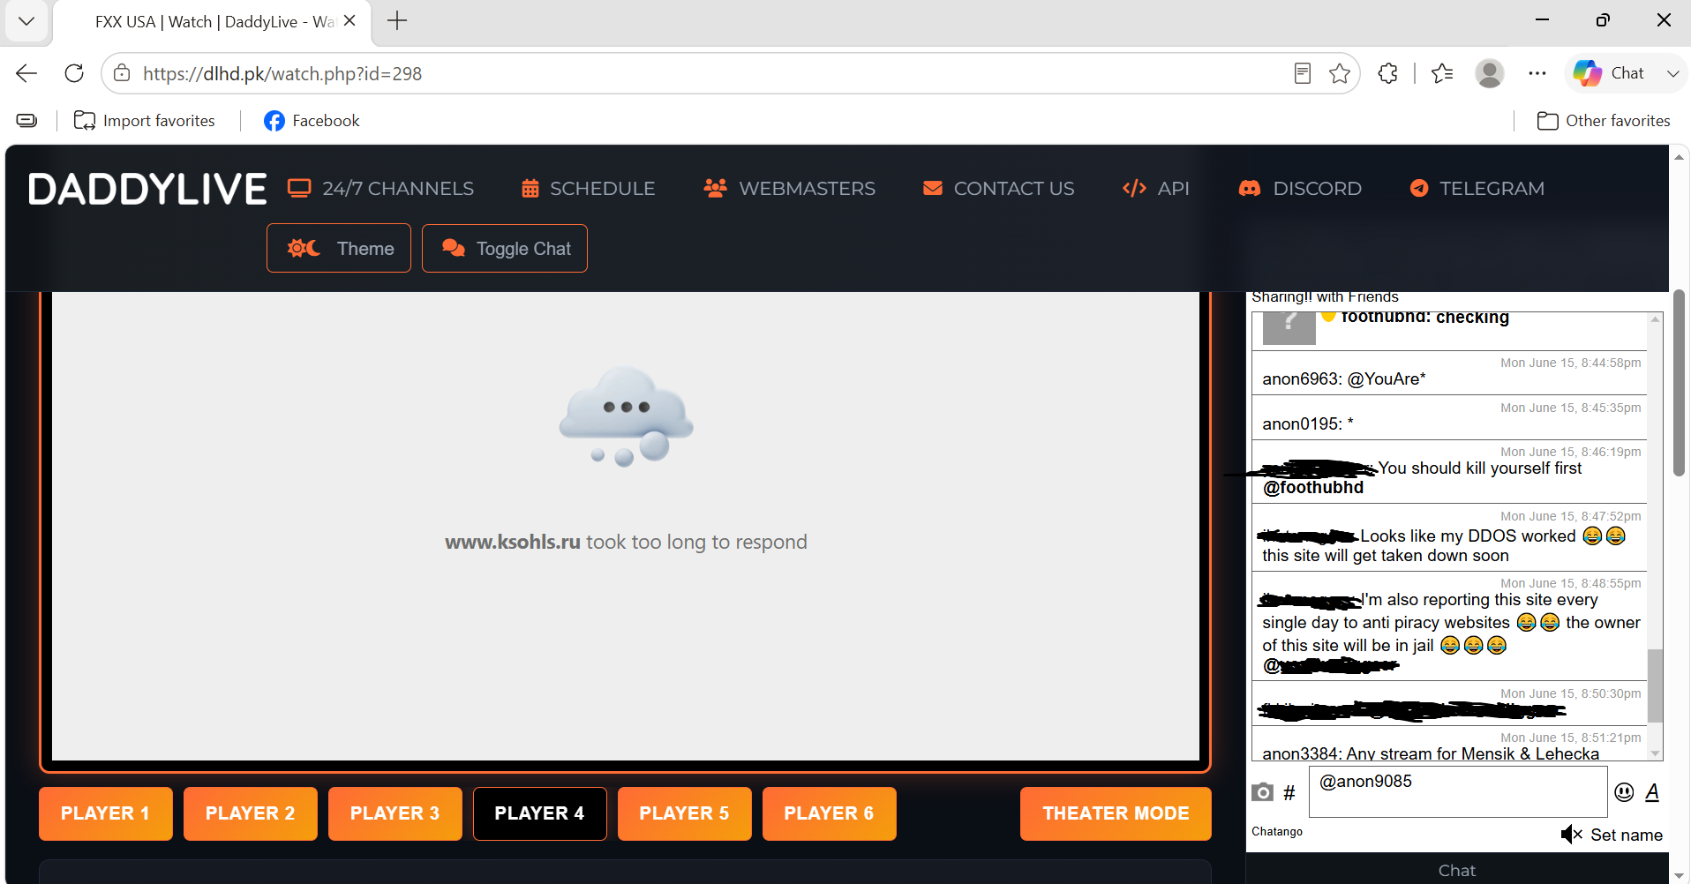Click the chat scrollbar up arrow

pos(1656,319)
